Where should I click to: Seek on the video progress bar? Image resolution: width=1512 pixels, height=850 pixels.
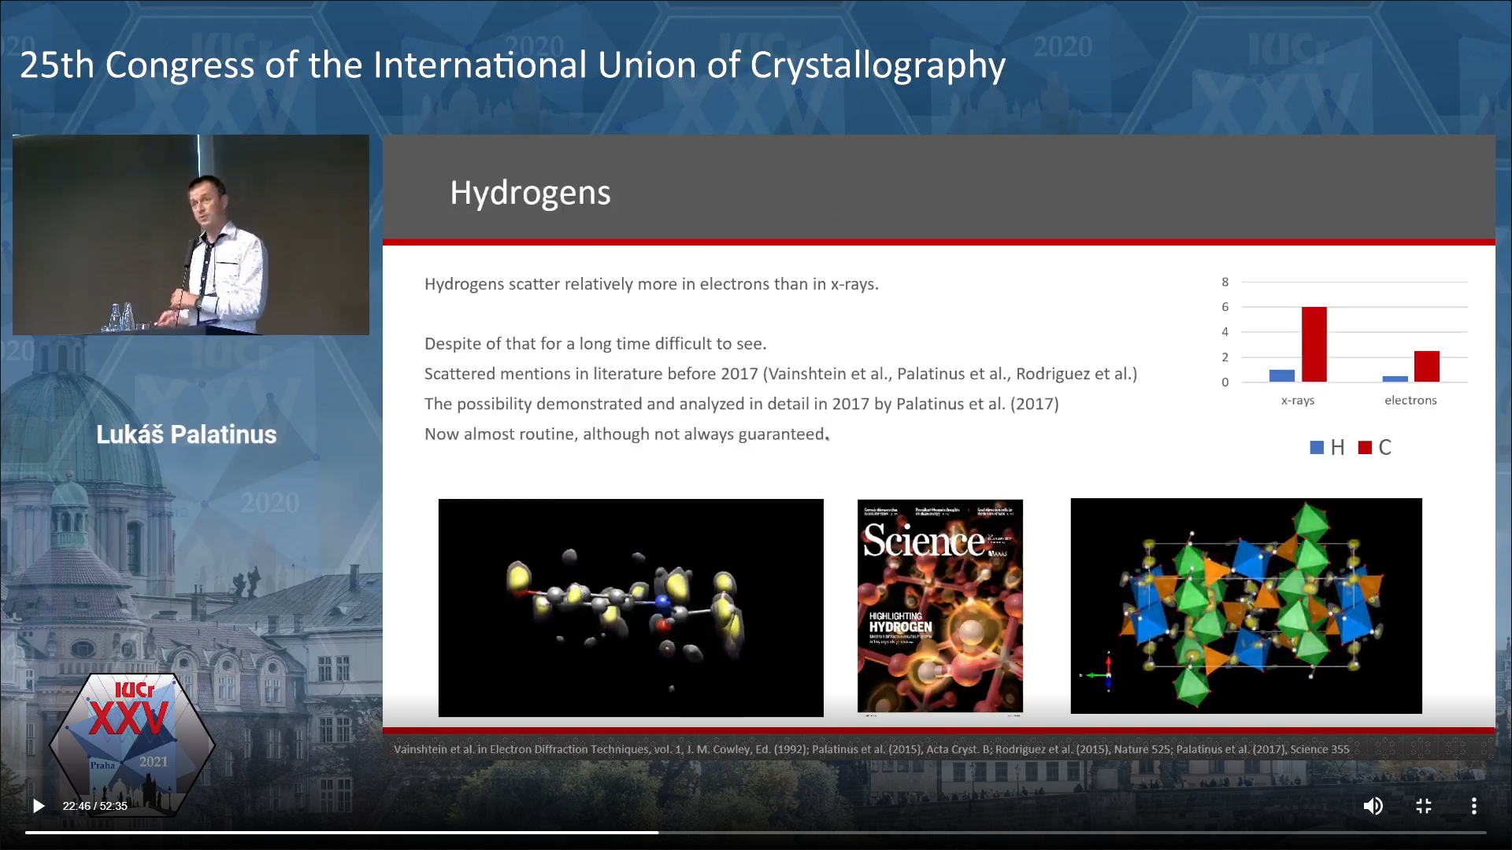point(755,832)
